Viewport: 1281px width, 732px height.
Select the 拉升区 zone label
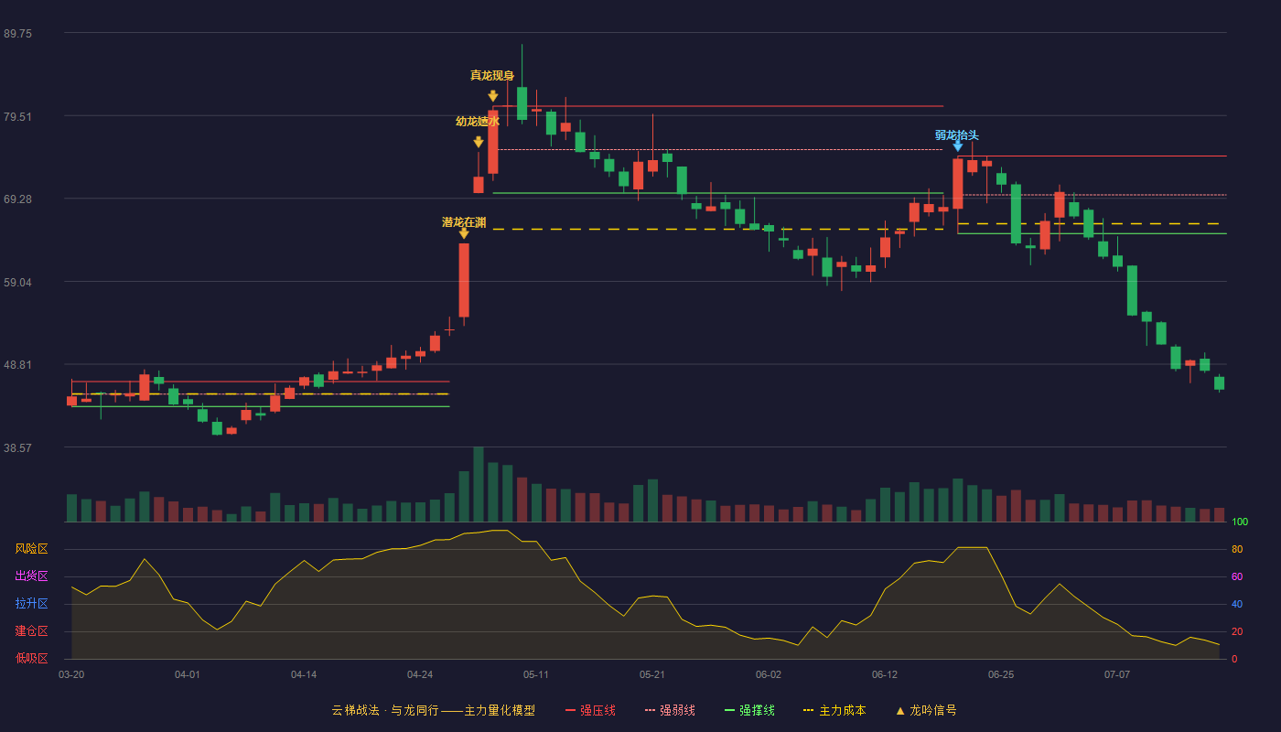(x=31, y=604)
